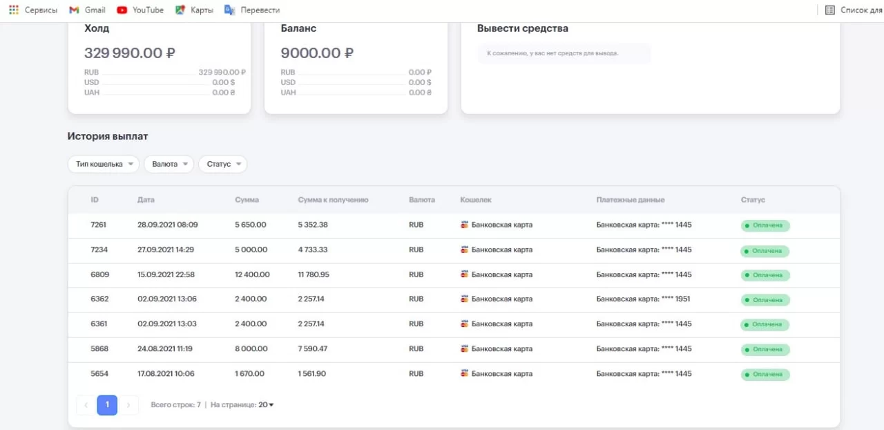Change rows per page dropdown showing 20

tap(266, 405)
